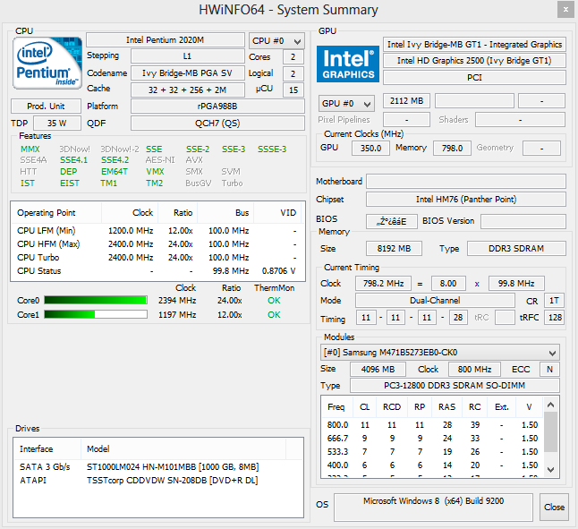Click the µCU 15 field
Screen dimensions: 578x529
tap(293, 90)
